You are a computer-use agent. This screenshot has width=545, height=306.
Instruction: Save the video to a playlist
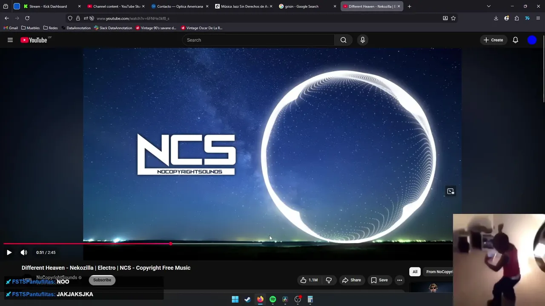[x=379, y=280]
